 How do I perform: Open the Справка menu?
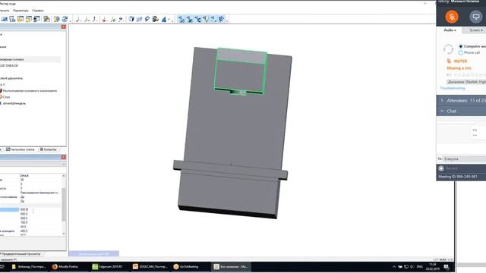pos(38,11)
